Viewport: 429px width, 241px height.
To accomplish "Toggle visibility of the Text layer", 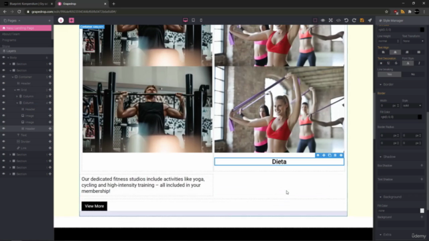I will click(3, 135).
